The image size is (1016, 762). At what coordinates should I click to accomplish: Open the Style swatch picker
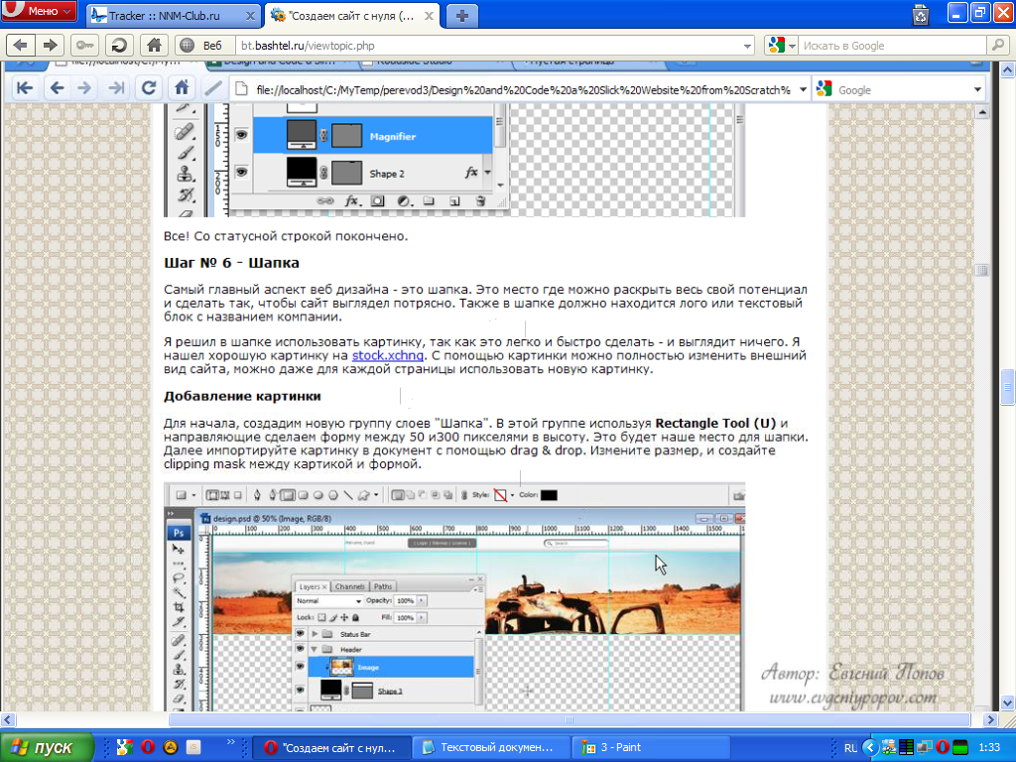[x=500, y=495]
